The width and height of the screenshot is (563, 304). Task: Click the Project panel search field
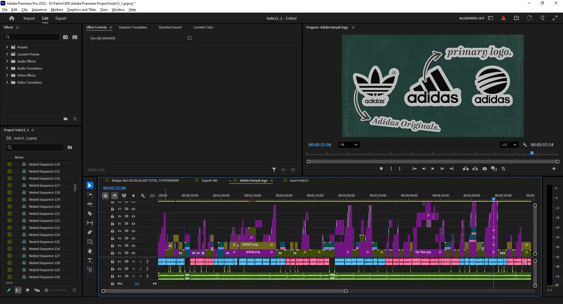pos(35,147)
